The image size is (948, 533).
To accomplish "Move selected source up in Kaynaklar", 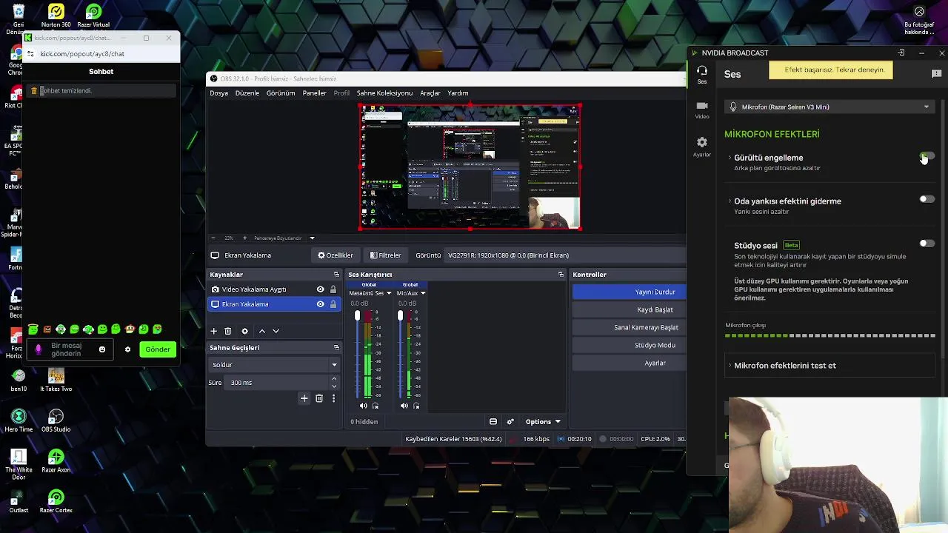I will click(261, 331).
